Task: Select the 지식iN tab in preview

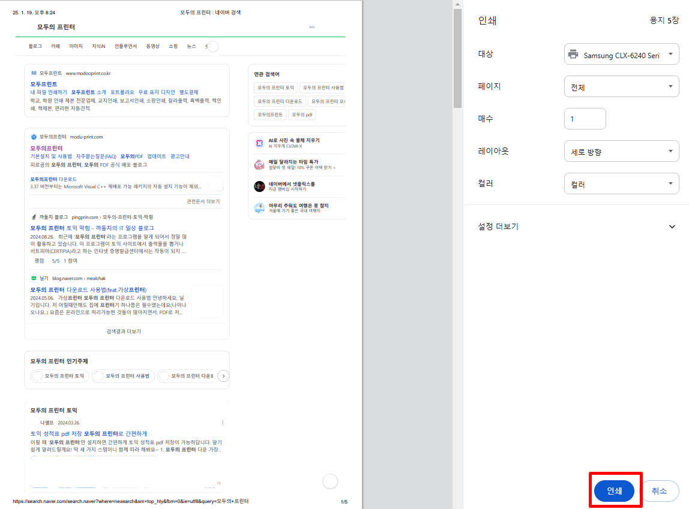Action: 98,46
